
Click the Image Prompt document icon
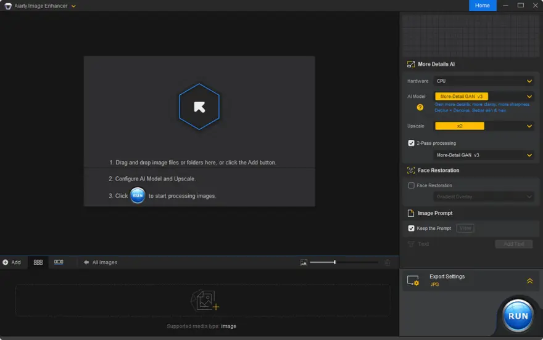click(x=411, y=213)
